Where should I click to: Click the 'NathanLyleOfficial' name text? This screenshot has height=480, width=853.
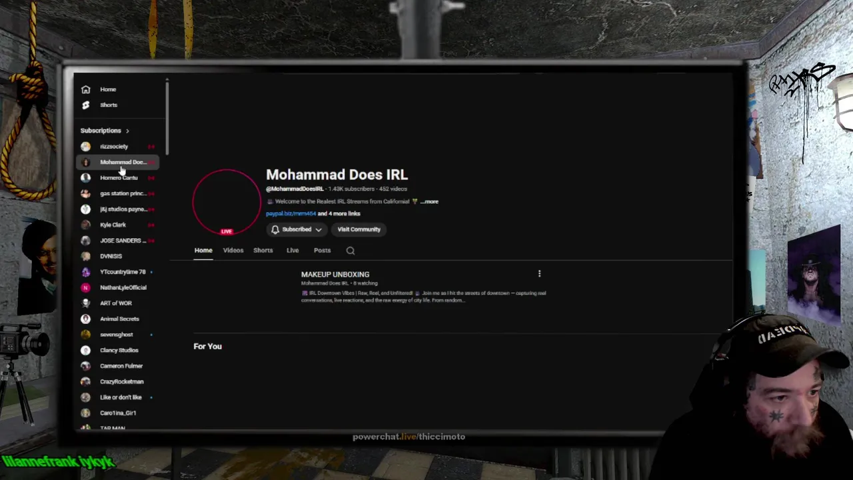point(123,287)
